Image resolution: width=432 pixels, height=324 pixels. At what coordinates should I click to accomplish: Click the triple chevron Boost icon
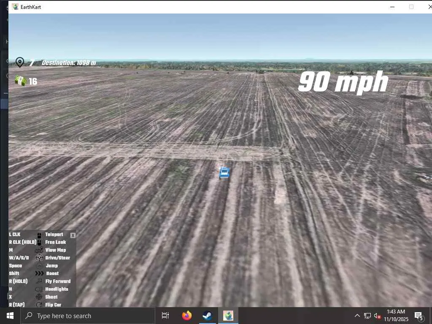[x=39, y=273]
